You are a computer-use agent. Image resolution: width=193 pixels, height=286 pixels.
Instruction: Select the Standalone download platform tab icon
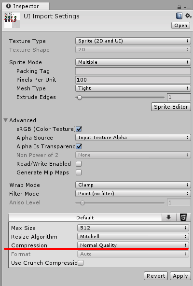click(x=169, y=217)
